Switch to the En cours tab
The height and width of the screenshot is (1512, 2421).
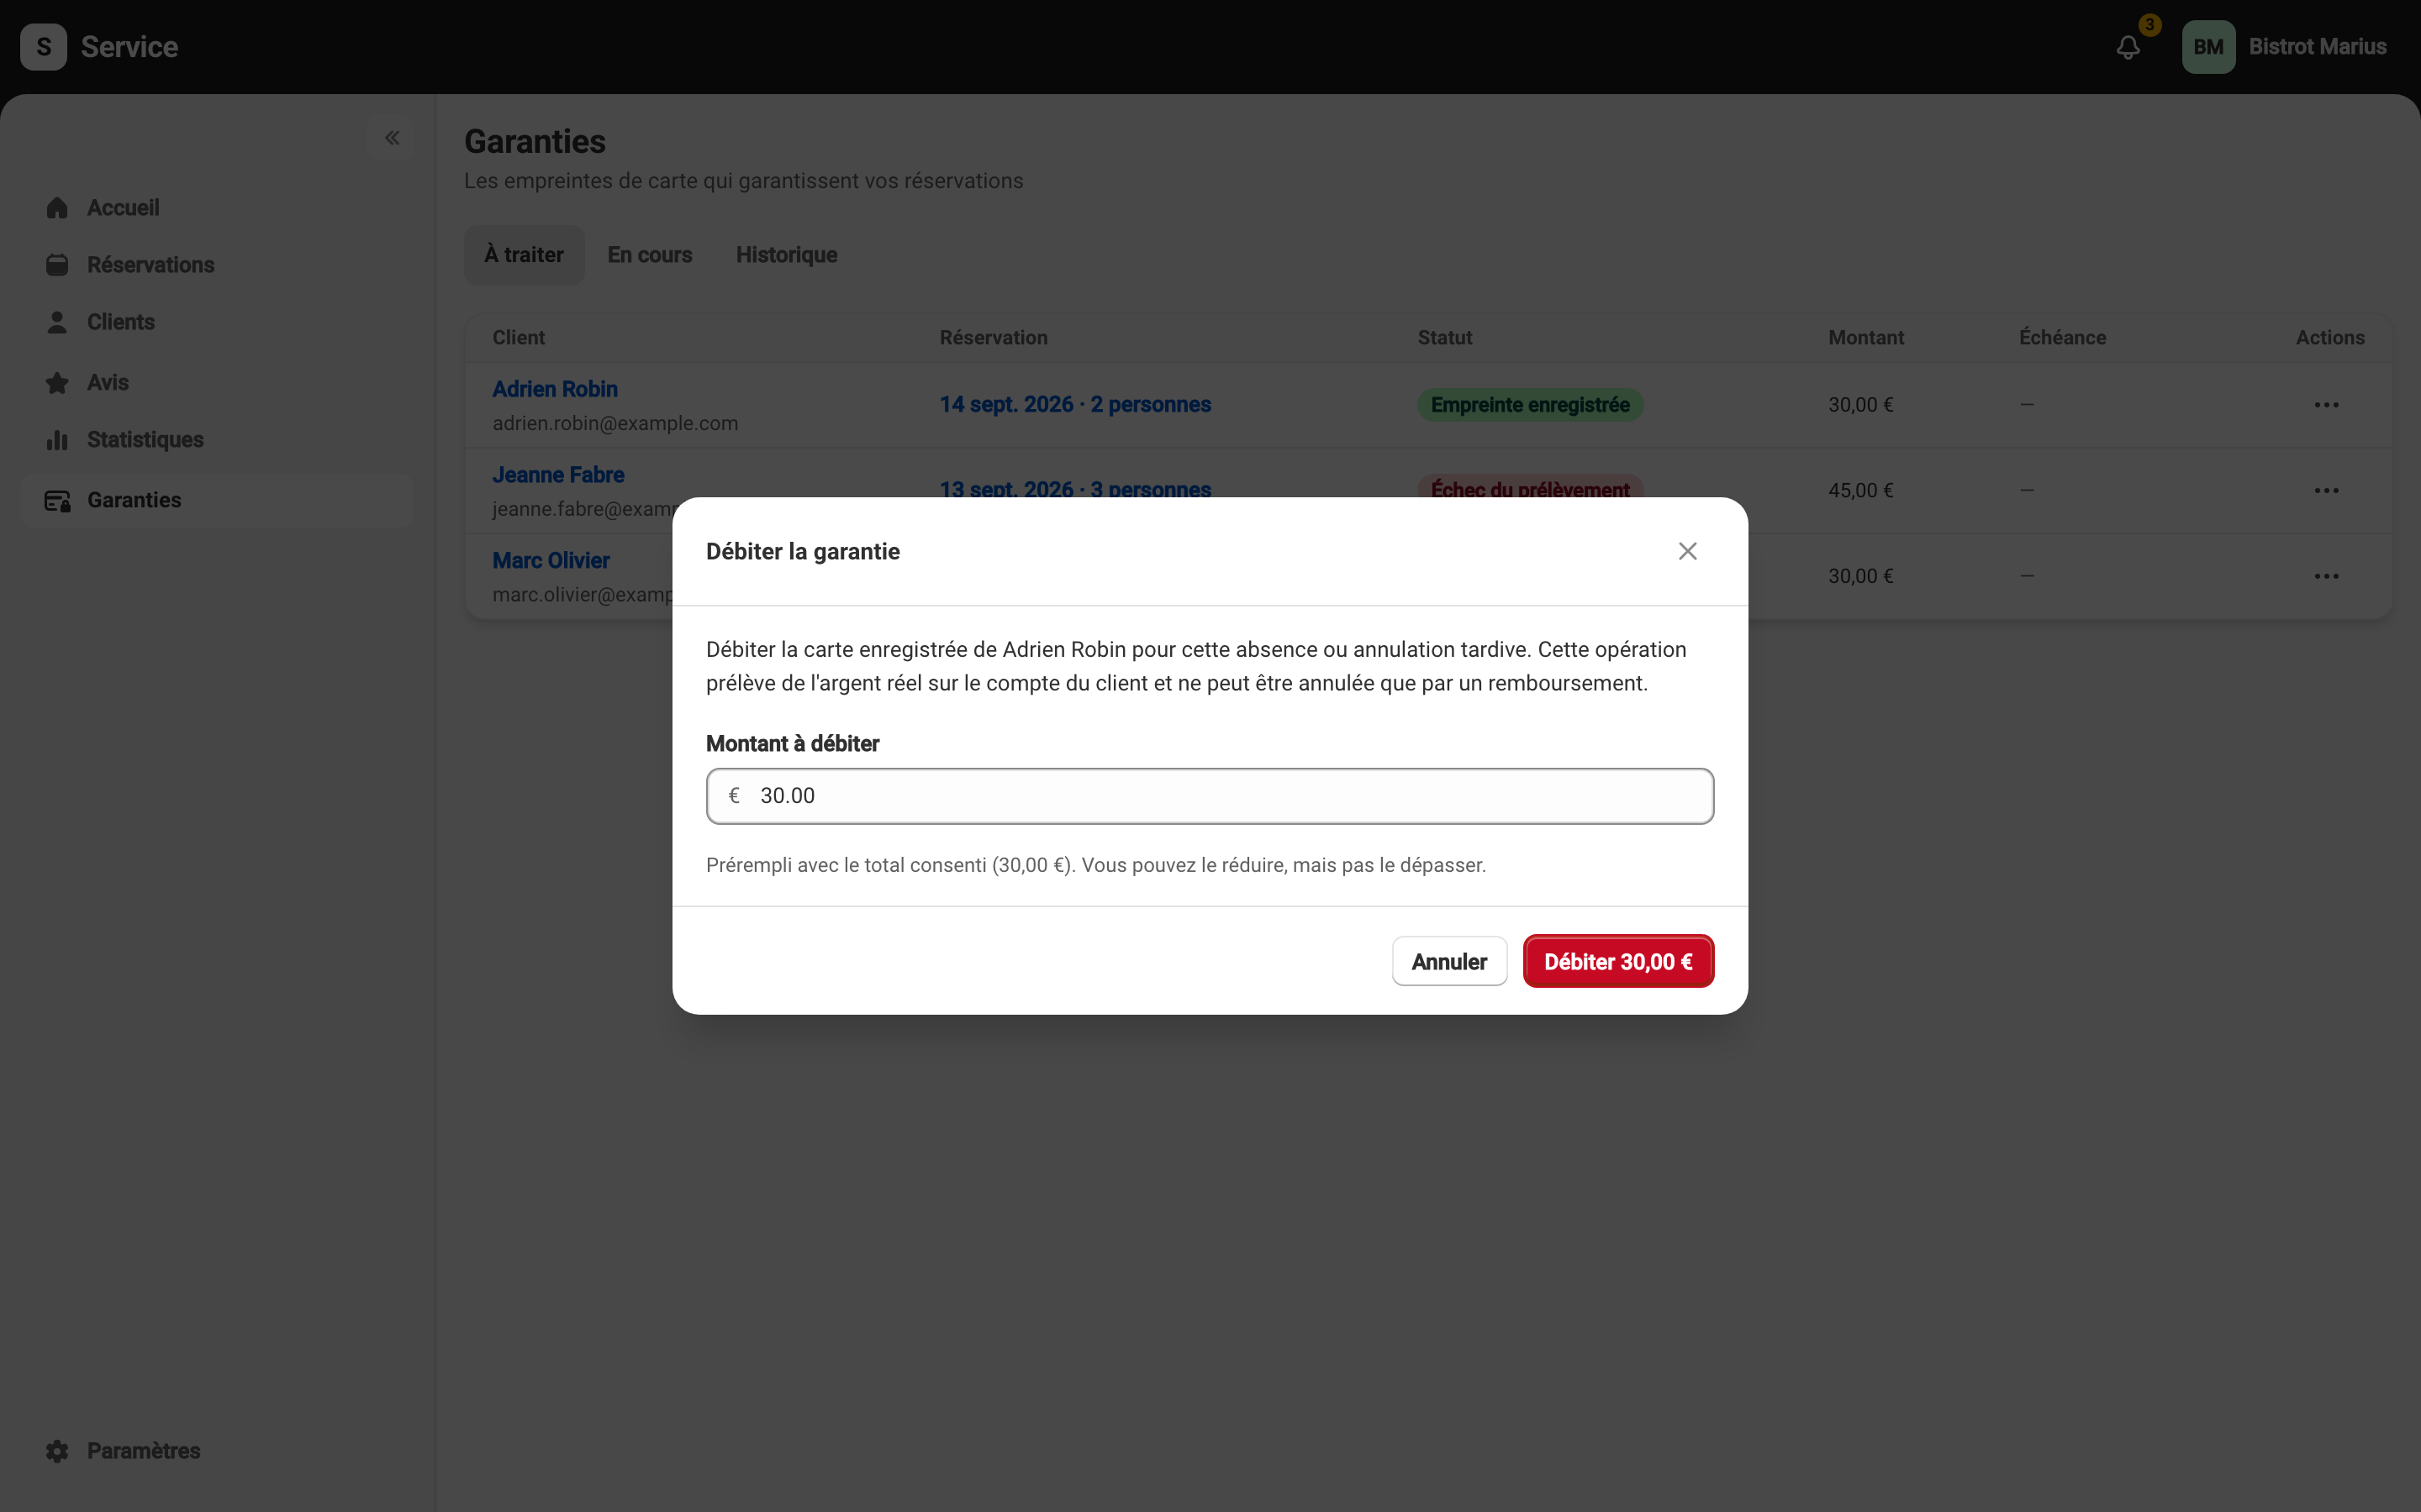(649, 255)
